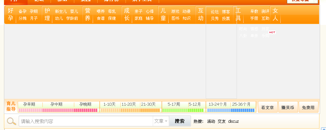Select the 孕中期 guide stage
Screen dimensions: 326x130
[56, 104]
